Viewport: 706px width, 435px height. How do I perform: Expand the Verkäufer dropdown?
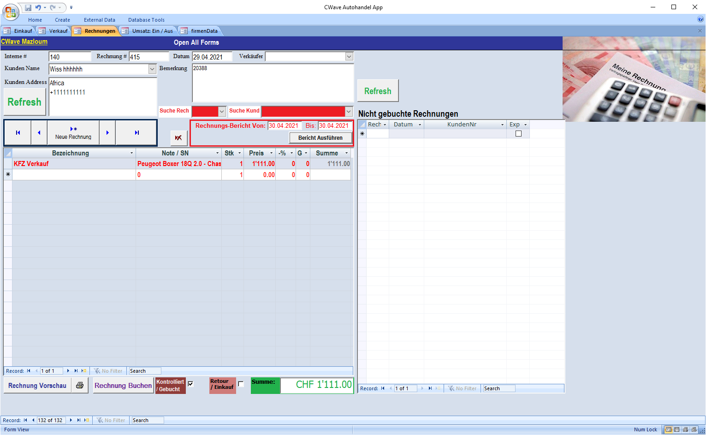pyautogui.click(x=349, y=57)
